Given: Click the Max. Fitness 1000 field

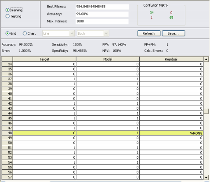Looking at the screenshot, I should click(102, 21).
